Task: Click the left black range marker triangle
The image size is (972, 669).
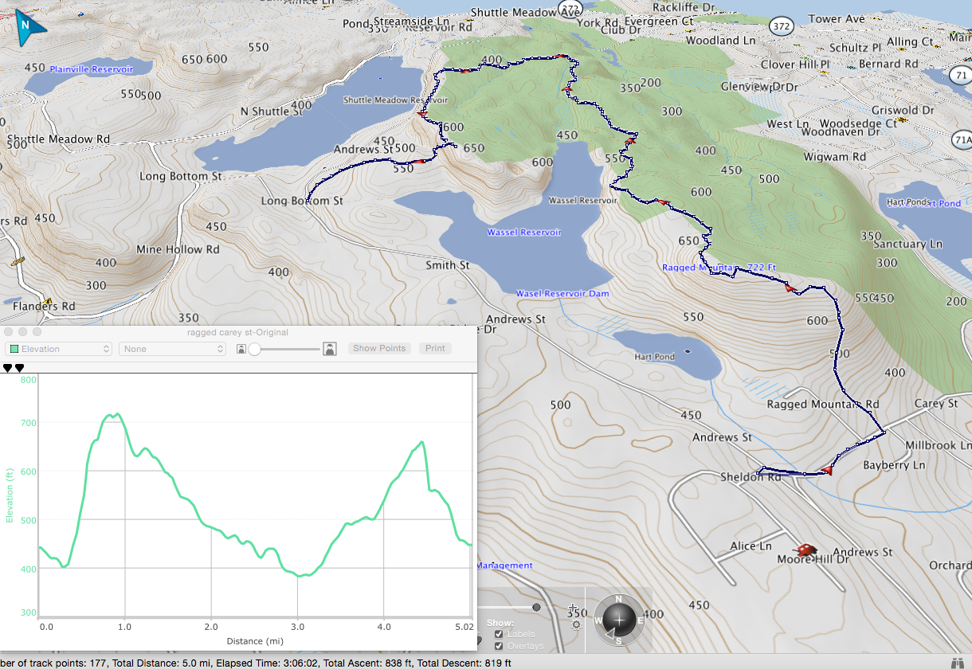Action: click(8, 368)
